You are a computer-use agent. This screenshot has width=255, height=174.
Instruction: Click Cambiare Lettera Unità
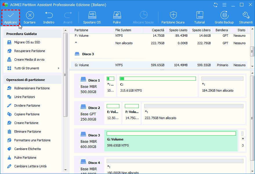tap(30, 166)
